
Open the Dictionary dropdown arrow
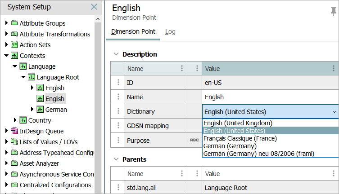(334, 112)
